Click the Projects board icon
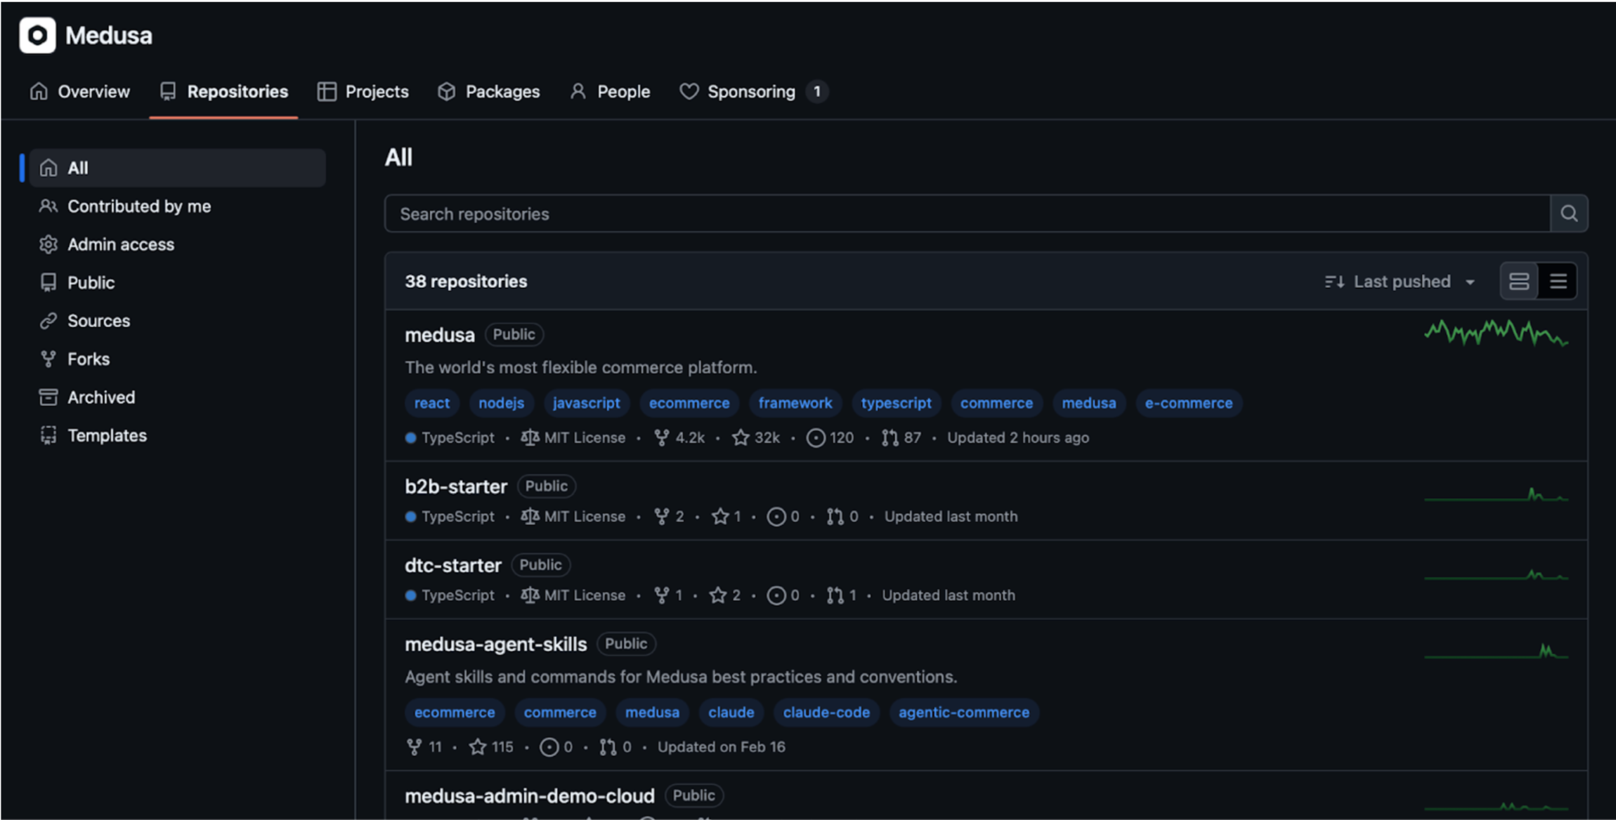This screenshot has height=820, width=1616. click(x=326, y=91)
